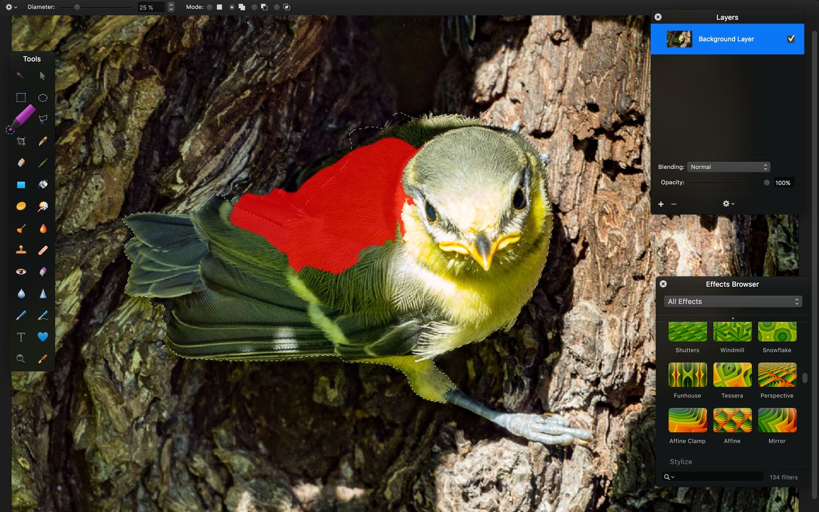Screen dimensions: 819x512
Task: Open the Blending mode Normal dropdown
Action: click(x=728, y=167)
